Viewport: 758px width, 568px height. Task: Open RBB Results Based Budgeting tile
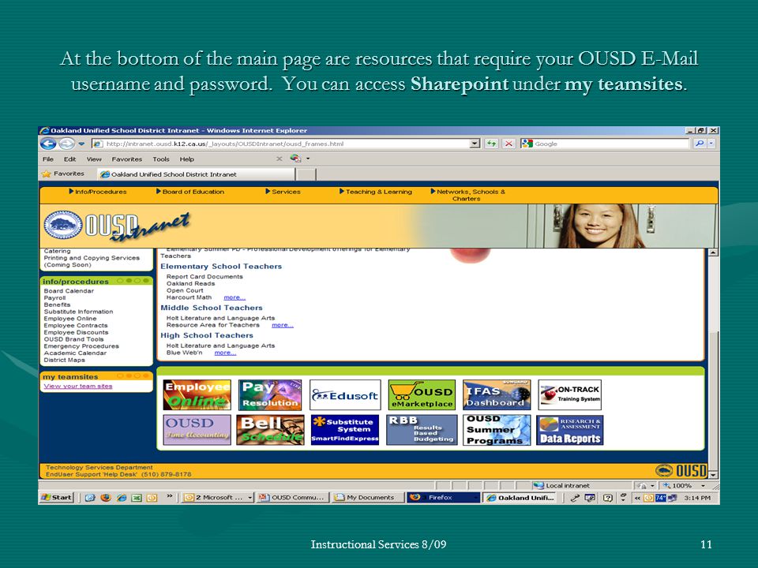point(422,429)
